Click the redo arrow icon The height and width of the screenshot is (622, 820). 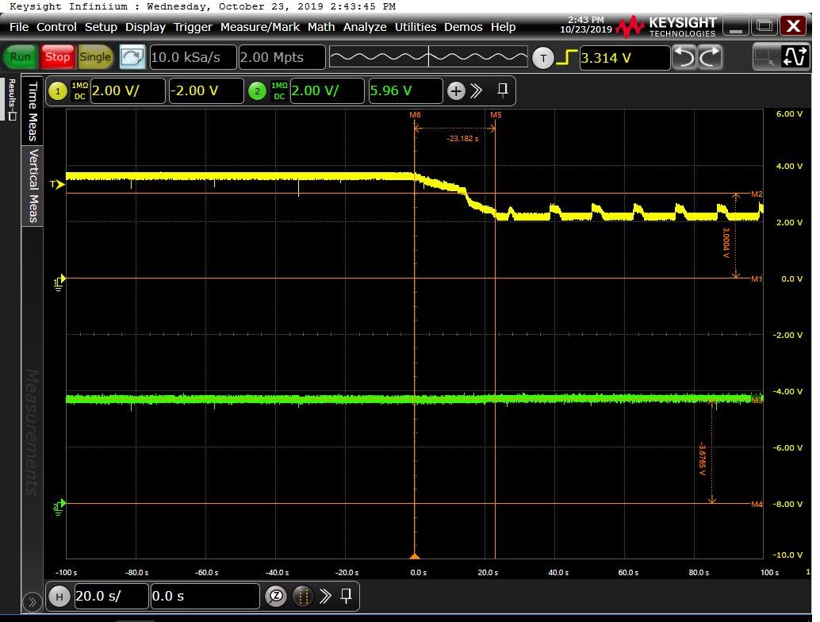[710, 57]
